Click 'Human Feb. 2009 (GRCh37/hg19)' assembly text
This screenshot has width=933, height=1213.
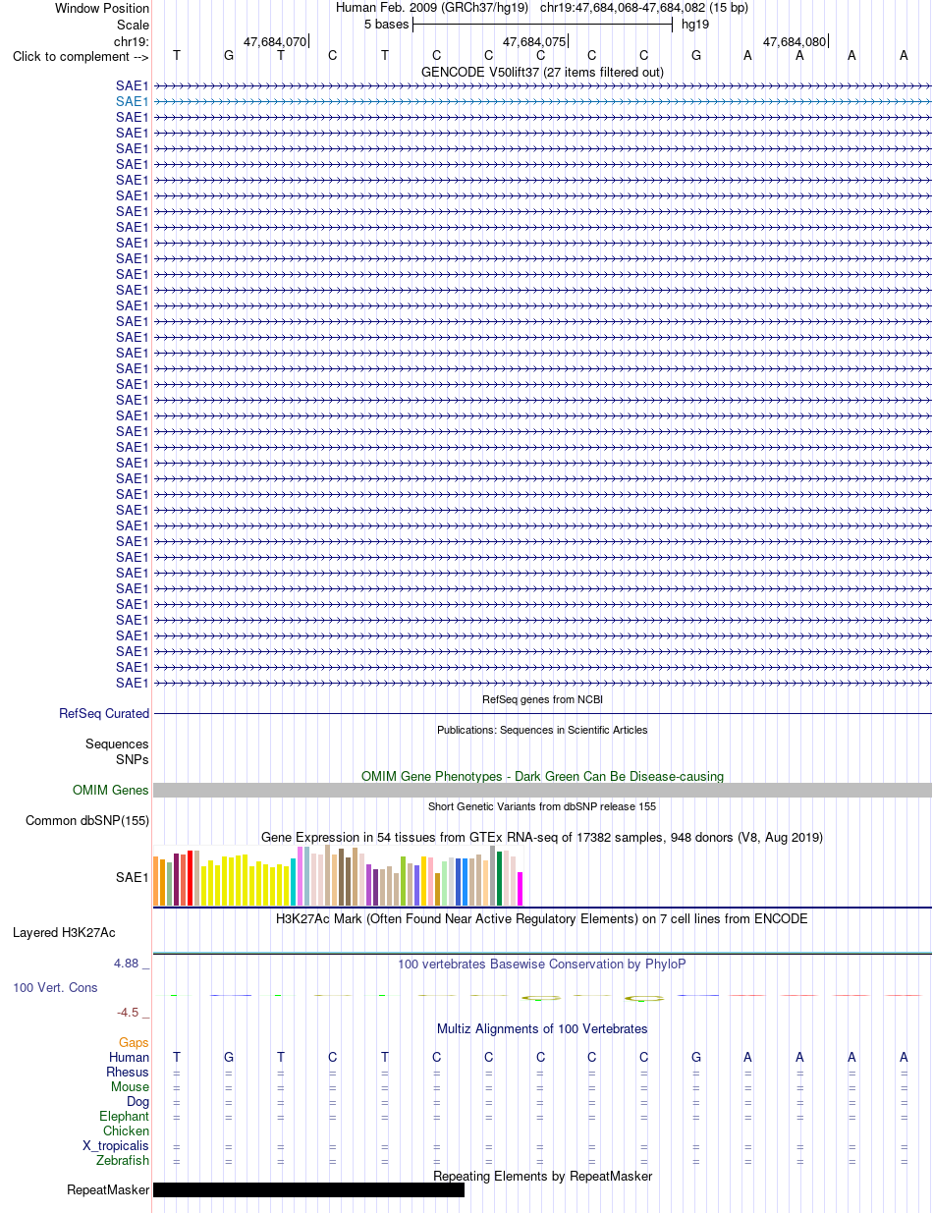pyautogui.click(x=432, y=8)
